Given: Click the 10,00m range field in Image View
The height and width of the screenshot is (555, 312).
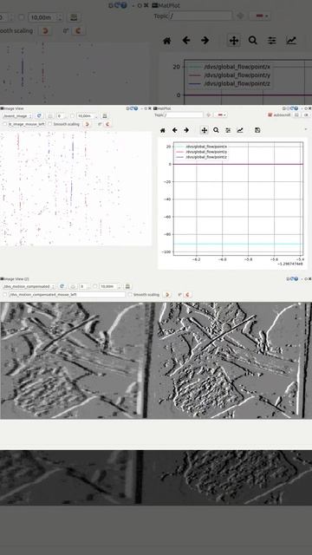Looking at the screenshot, I should click(x=87, y=115).
